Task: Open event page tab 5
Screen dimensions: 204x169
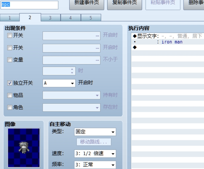Action: pos(91,18)
